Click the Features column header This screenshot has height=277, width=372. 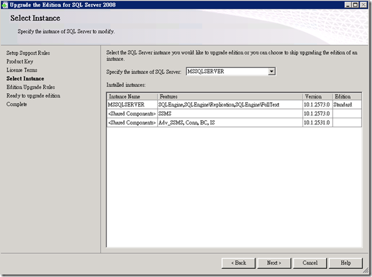(x=229, y=97)
